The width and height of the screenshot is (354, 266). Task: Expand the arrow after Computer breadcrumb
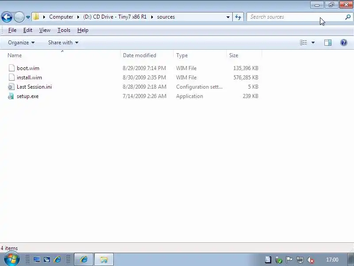point(78,17)
